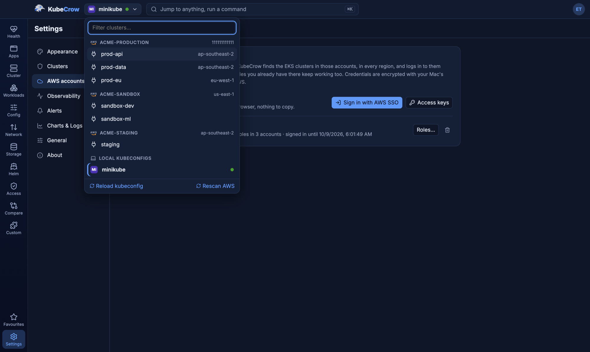Open Charts & Logs settings
Screen dimensions: 590x352
58,126
